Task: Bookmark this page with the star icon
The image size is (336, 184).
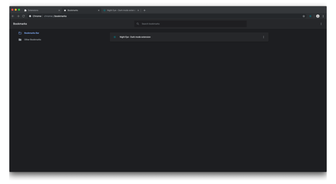Action: (x=304, y=16)
